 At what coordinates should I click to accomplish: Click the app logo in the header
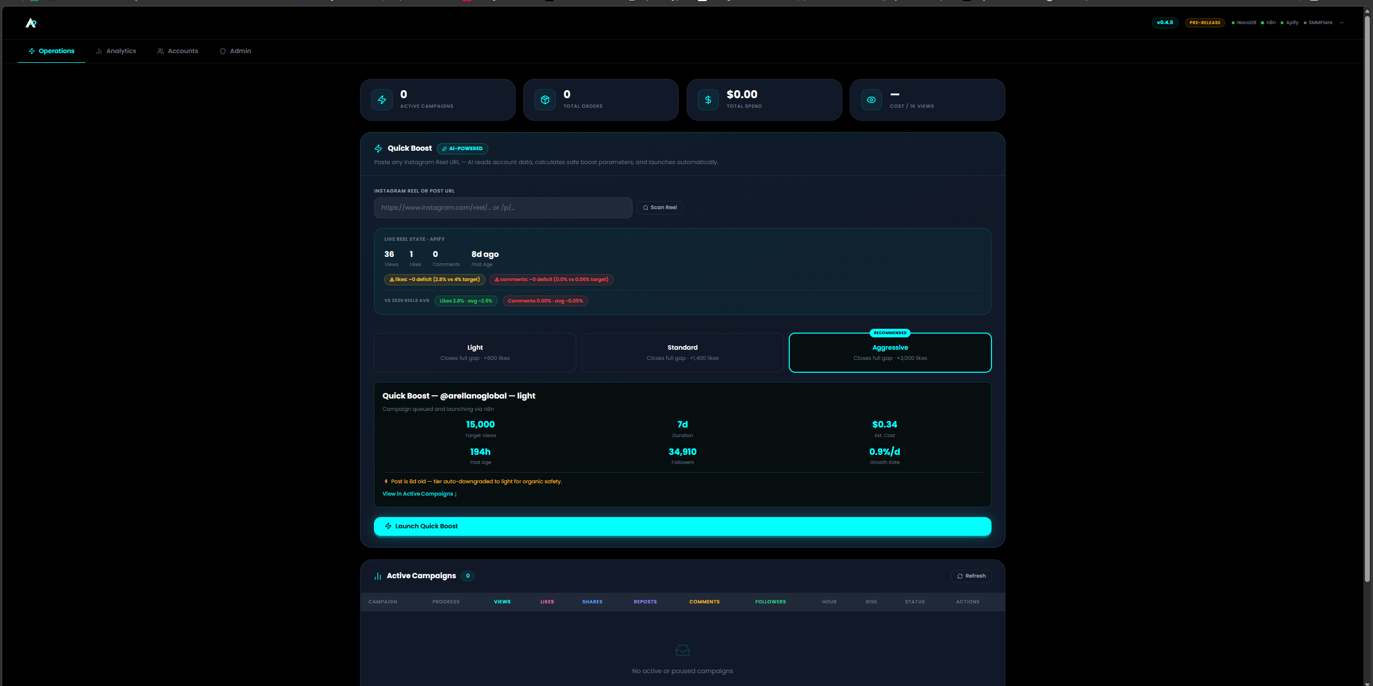(31, 23)
